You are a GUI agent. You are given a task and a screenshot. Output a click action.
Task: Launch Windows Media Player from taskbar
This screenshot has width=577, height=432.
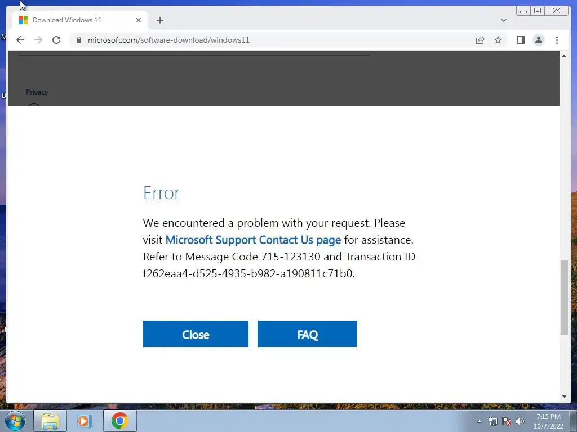tap(84, 421)
